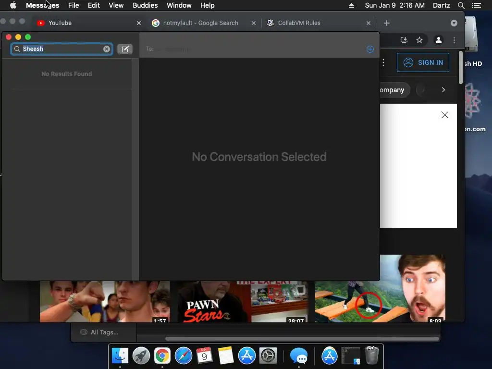Open Chrome tab search dropdown
This screenshot has width=492, height=369.
tap(454, 23)
